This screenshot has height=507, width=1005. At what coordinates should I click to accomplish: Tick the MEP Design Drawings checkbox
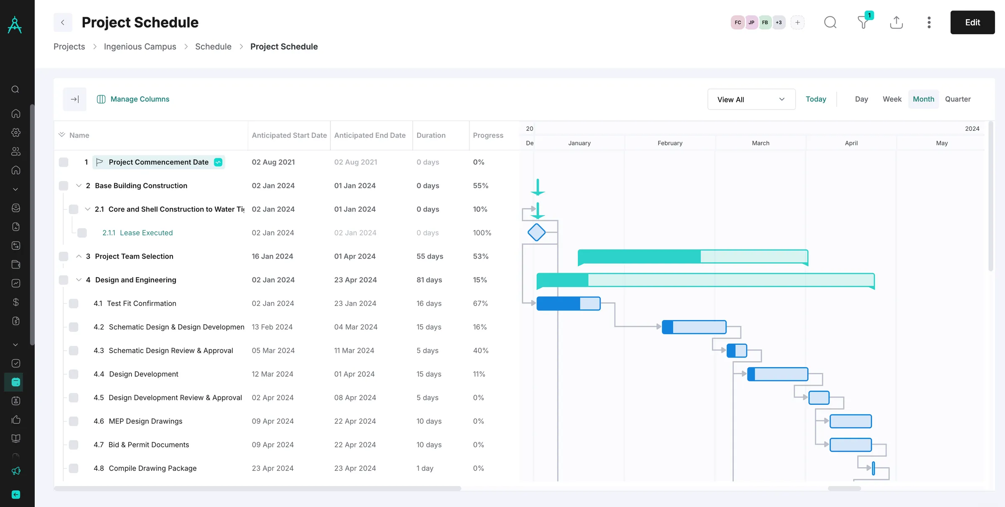click(x=74, y=421)
